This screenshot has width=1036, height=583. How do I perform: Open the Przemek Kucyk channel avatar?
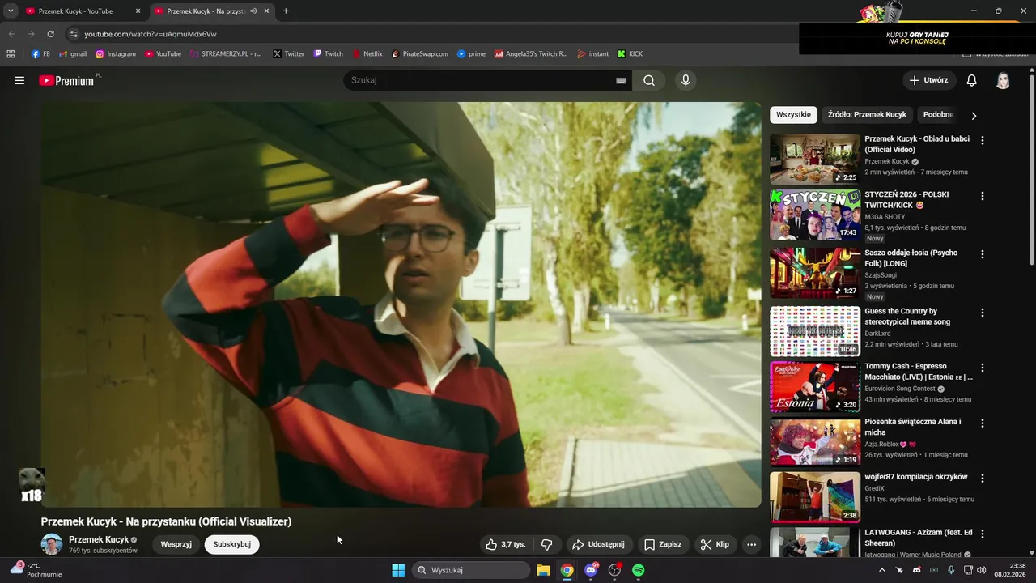[52, 544]
